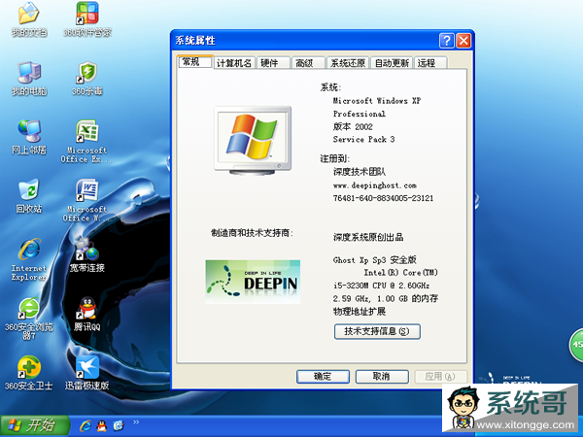Click the 深度技术团队 registered-to text
583x437 pixels.
tap(360, 172)
